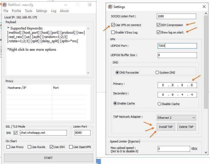Toggle Show log on start checkbox
The image size is (210, 164).
[x=158, y=32]
